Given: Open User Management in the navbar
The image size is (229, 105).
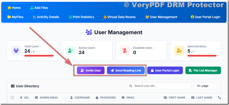Looking at the screenshot, I should pyautogui.click(x=161, y=17).
